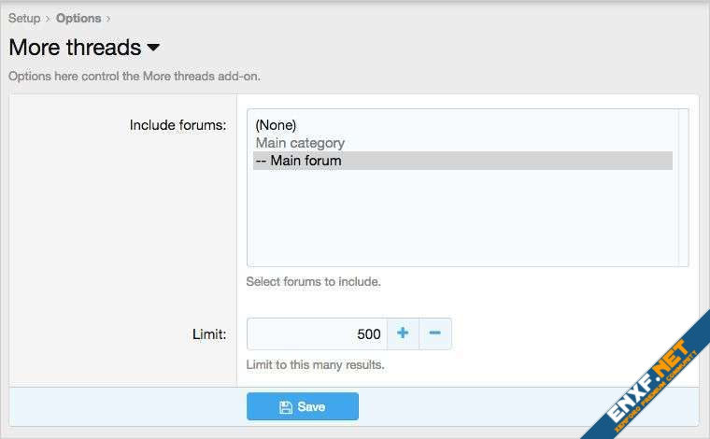Screen dimensions: 710x439
Task: Click the chevron after Options breadcrumb
Action: (108, 18)
